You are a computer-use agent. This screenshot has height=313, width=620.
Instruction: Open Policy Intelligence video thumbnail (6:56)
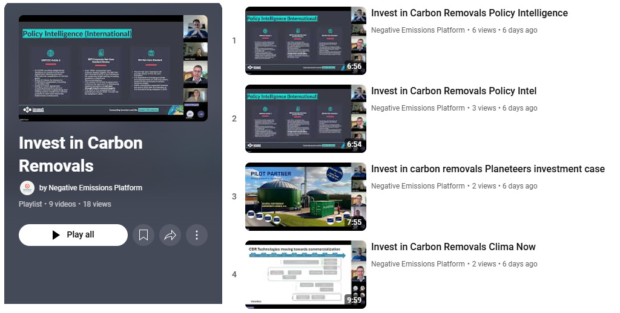click(306, 40)
